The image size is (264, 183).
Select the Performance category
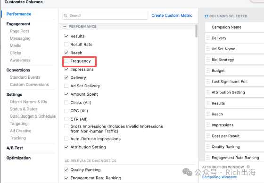(x=19, y=14)
